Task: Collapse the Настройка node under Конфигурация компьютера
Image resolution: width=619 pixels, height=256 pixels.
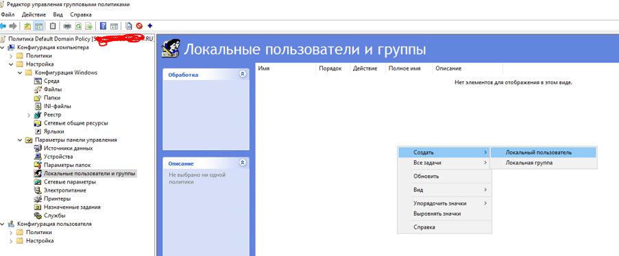Action: (x=11, y=64)
